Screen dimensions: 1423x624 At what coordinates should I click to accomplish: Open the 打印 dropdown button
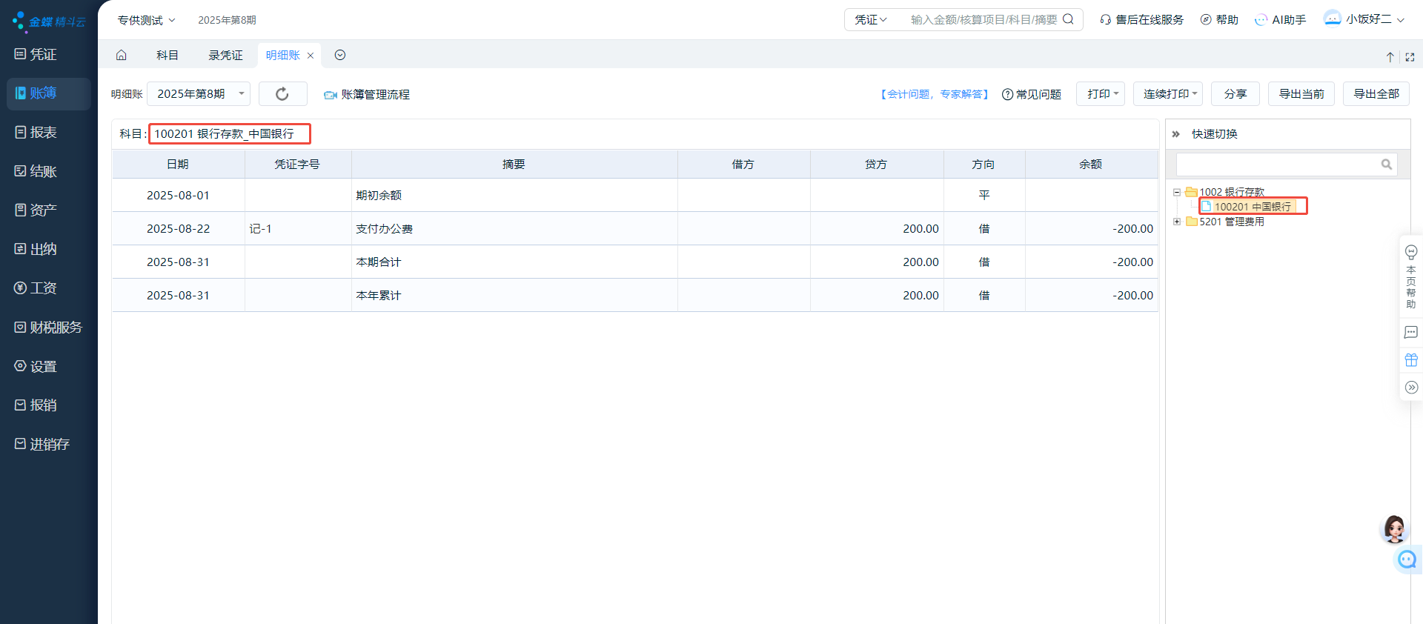pyautogui.click(x=1101, y=94)
